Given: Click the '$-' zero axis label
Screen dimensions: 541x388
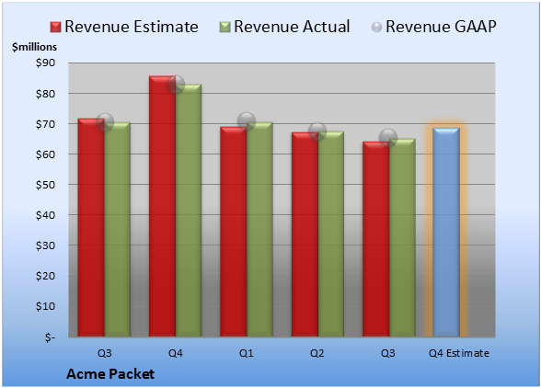Looking at the screenshot, I should (50, 337).
